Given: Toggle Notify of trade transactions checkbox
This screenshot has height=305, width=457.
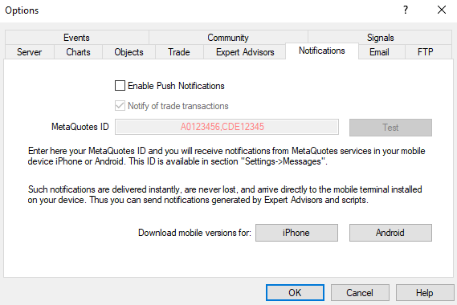Looking at the screenshot, I should pyautogui.click(x=120, y=106).
